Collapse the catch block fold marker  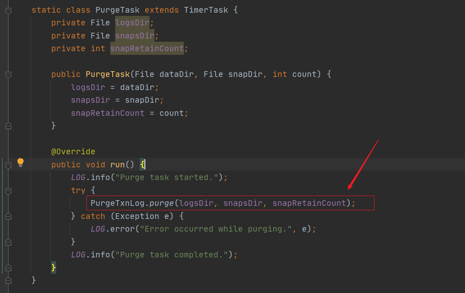[8, 216]
